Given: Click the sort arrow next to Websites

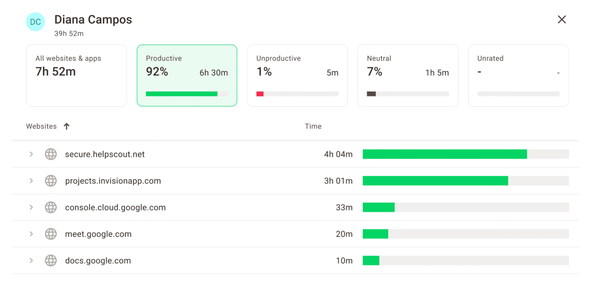Looking at the screenshot, I should (x=66, y=126).
